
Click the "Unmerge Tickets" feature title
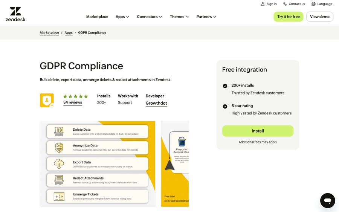pos(86,194)
